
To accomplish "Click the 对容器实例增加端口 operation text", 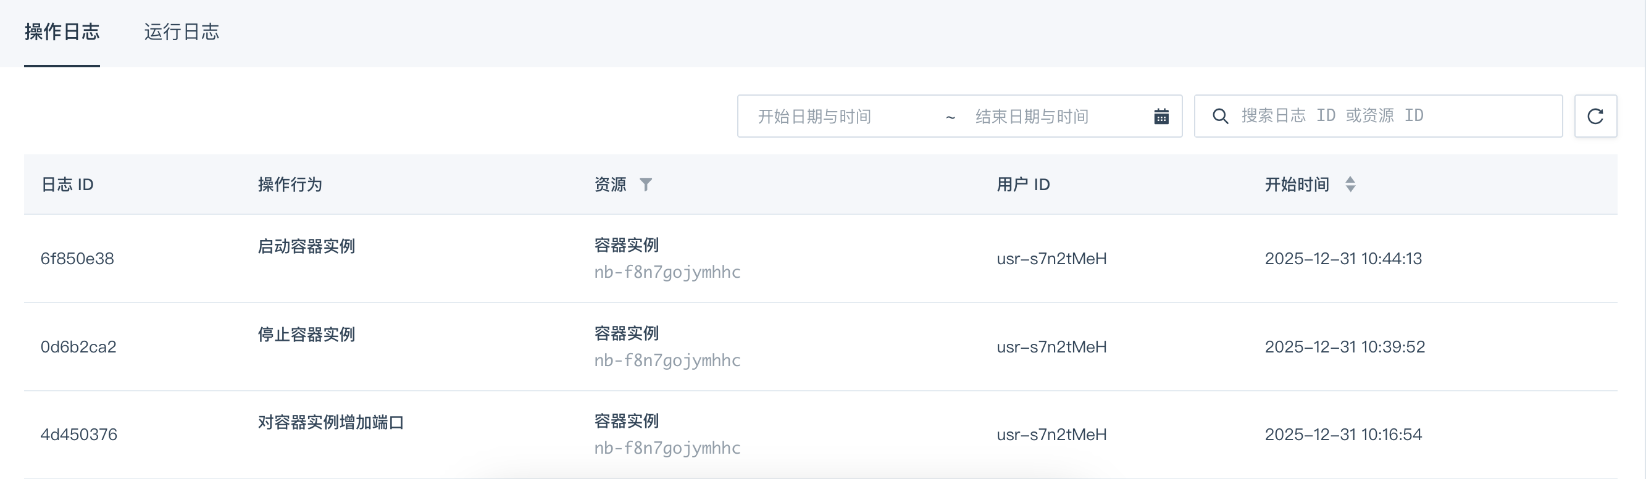I will point(330,422).
